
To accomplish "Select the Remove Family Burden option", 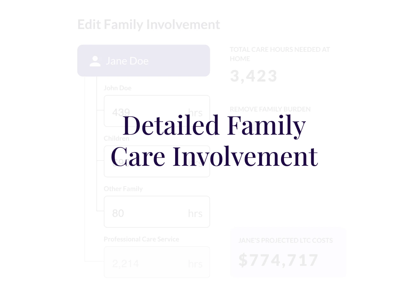I will pos(270,109).
